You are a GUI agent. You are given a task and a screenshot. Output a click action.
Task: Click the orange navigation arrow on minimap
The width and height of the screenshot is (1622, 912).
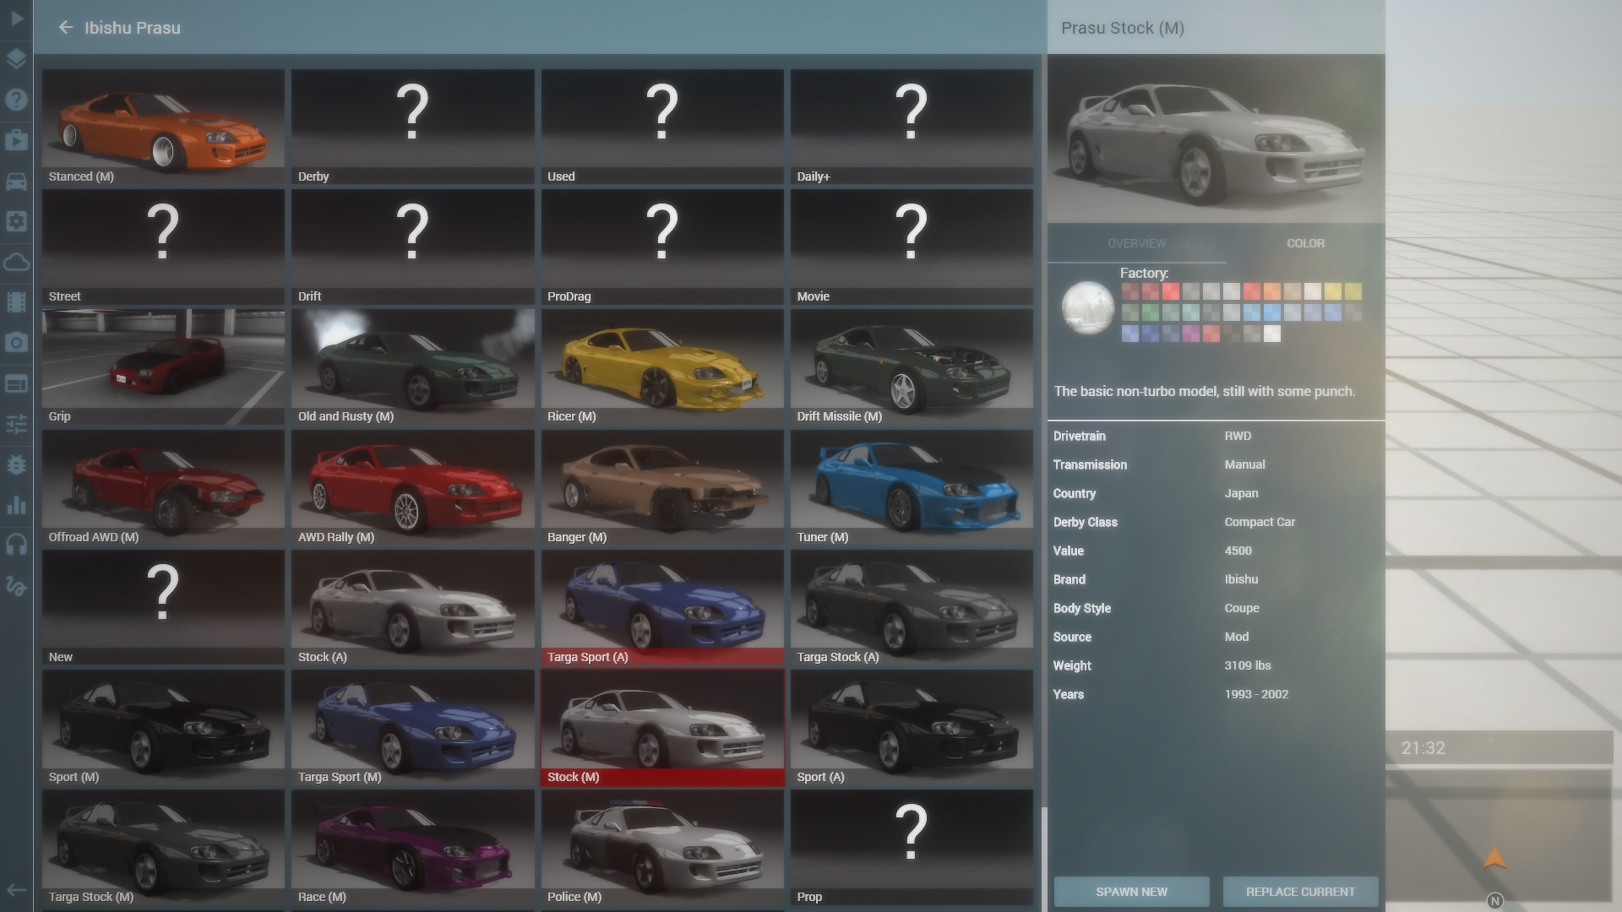(x=1494, y=858)
